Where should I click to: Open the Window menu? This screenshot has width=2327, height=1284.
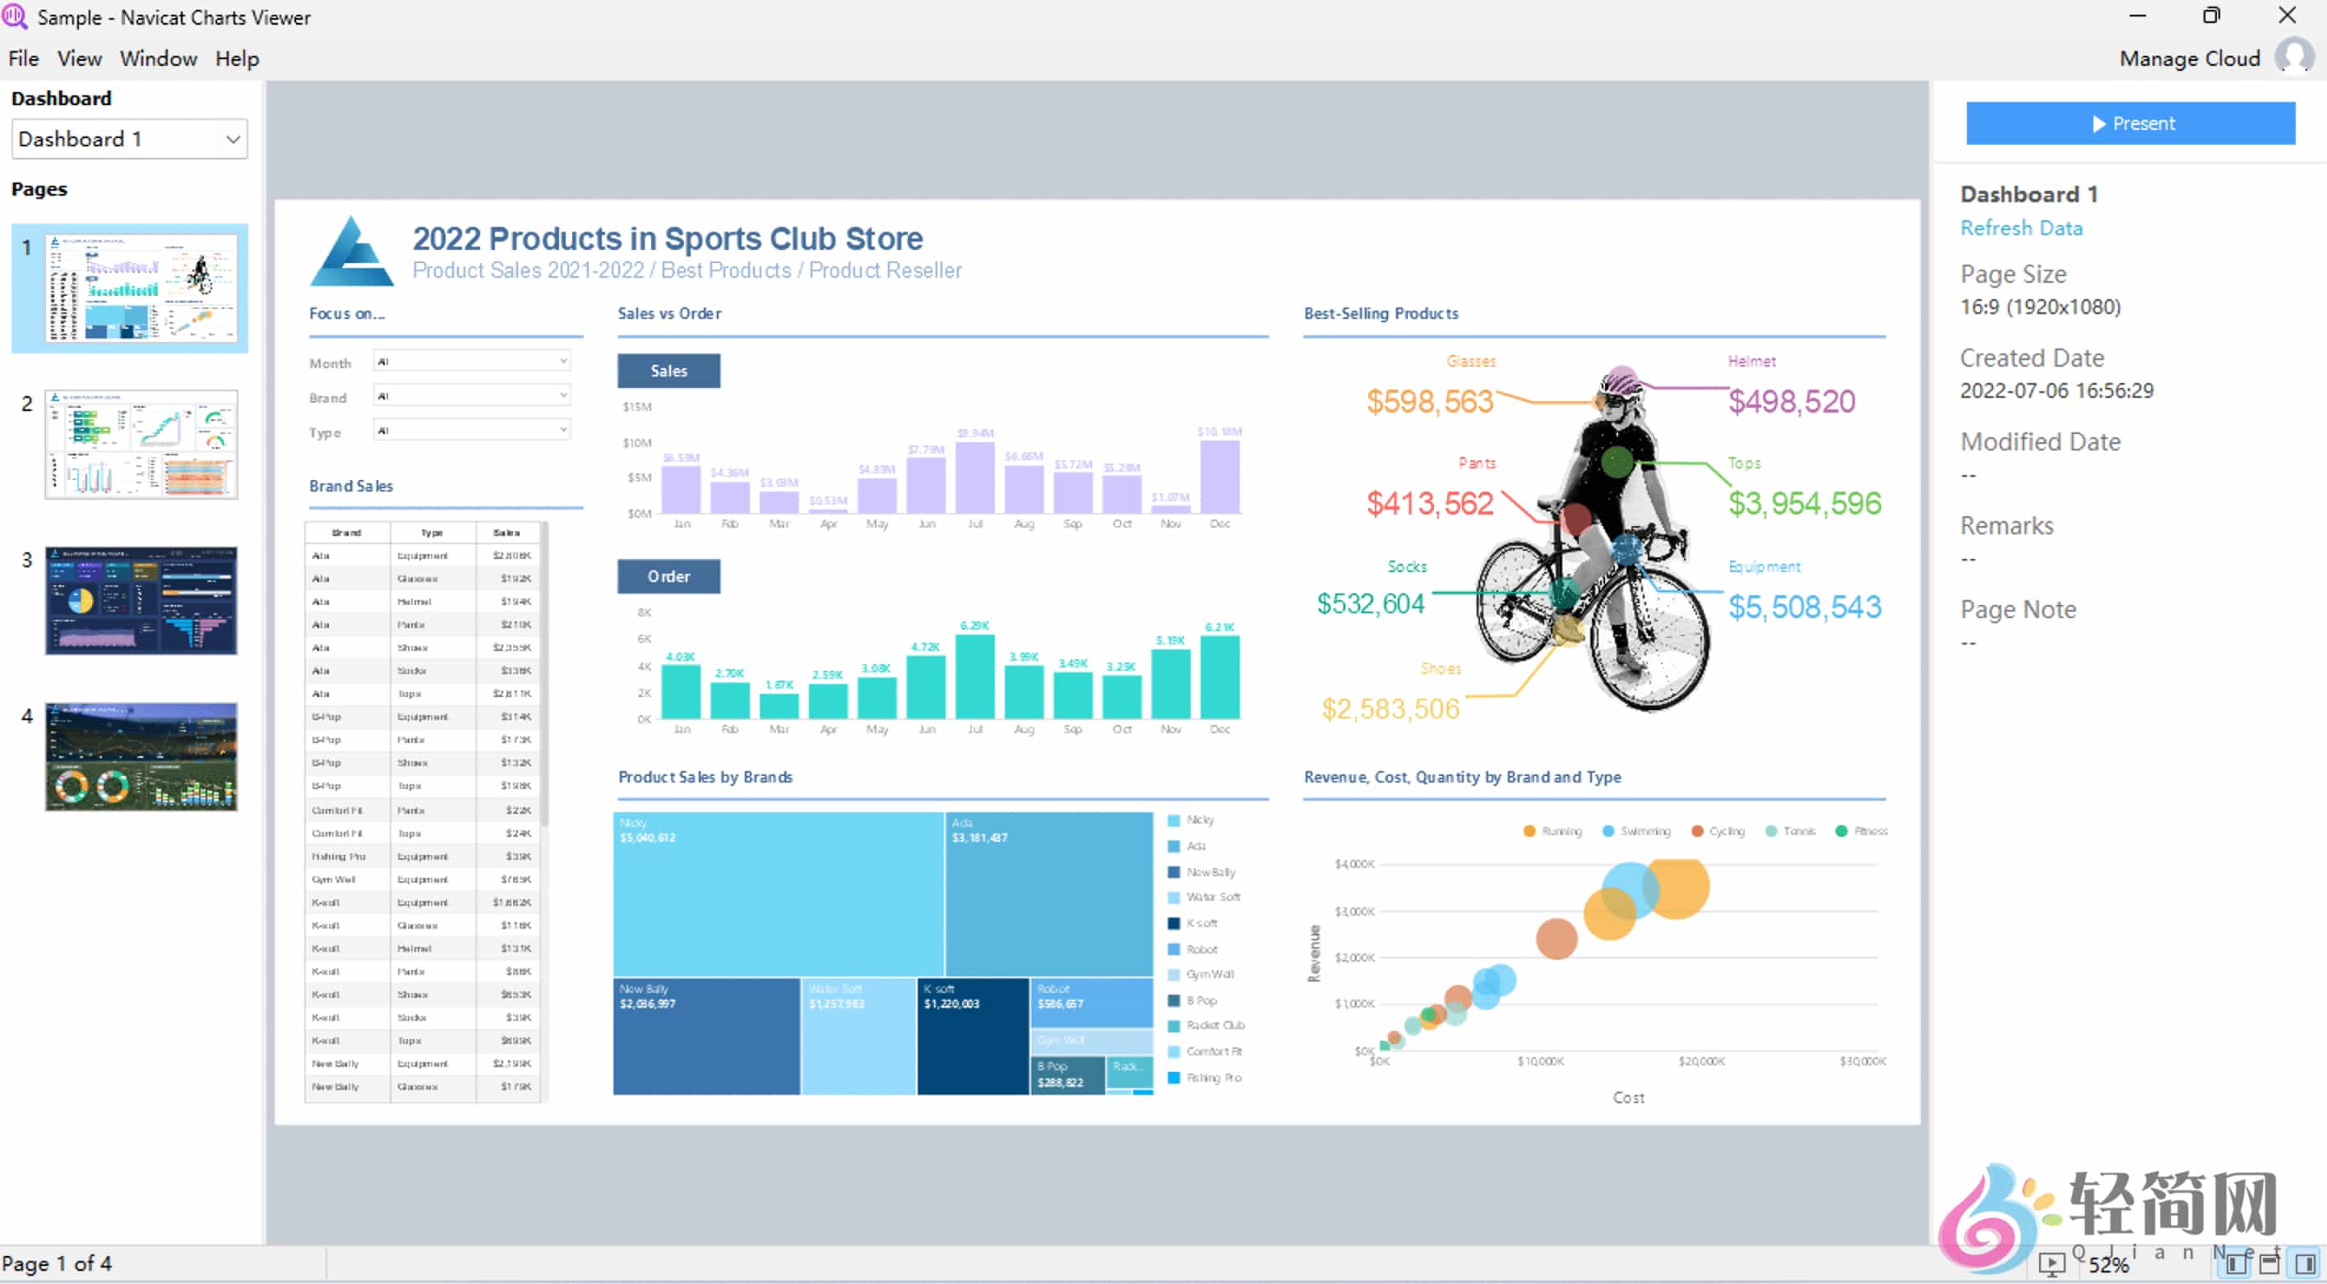coord(158,58)
